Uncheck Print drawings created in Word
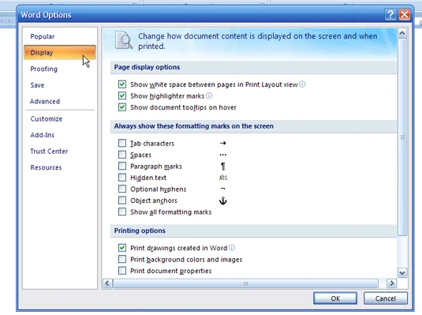422x315 pixels. pos(122,248)
